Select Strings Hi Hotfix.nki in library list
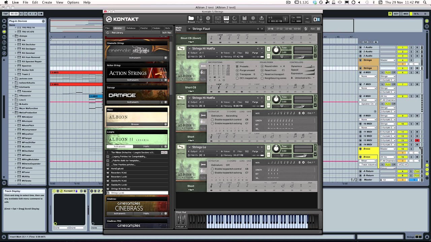Image resolution: width=431 pixels, height=242 pixels. click(x=121, y=189)
